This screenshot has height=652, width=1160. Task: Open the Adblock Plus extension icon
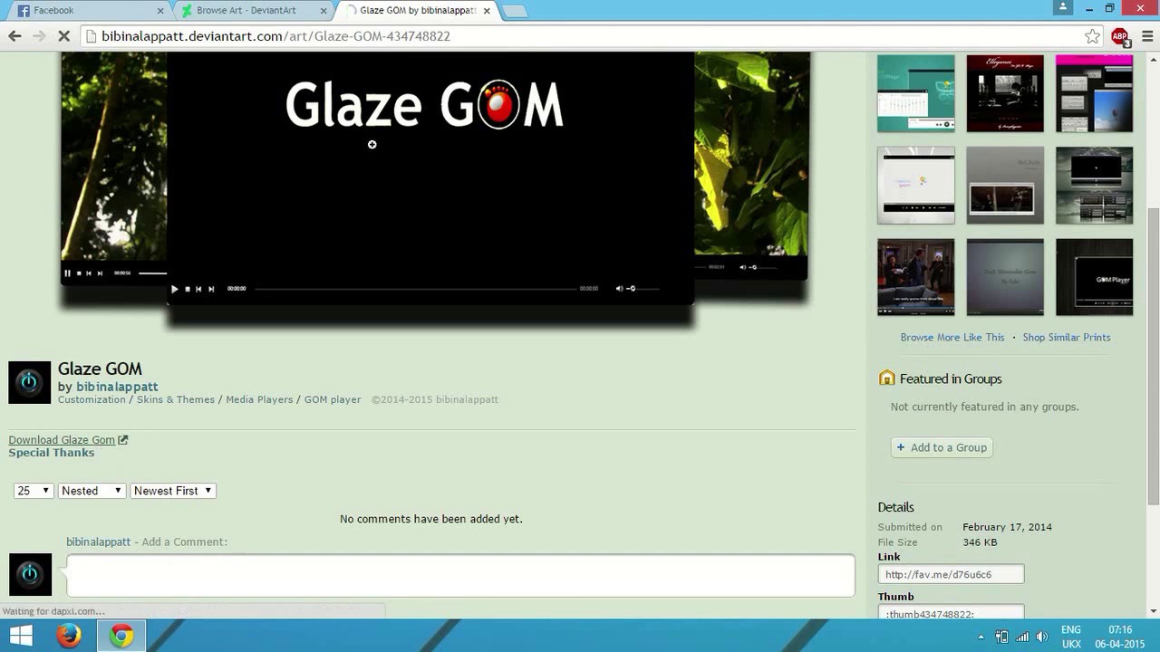(x=1120, y=36)
